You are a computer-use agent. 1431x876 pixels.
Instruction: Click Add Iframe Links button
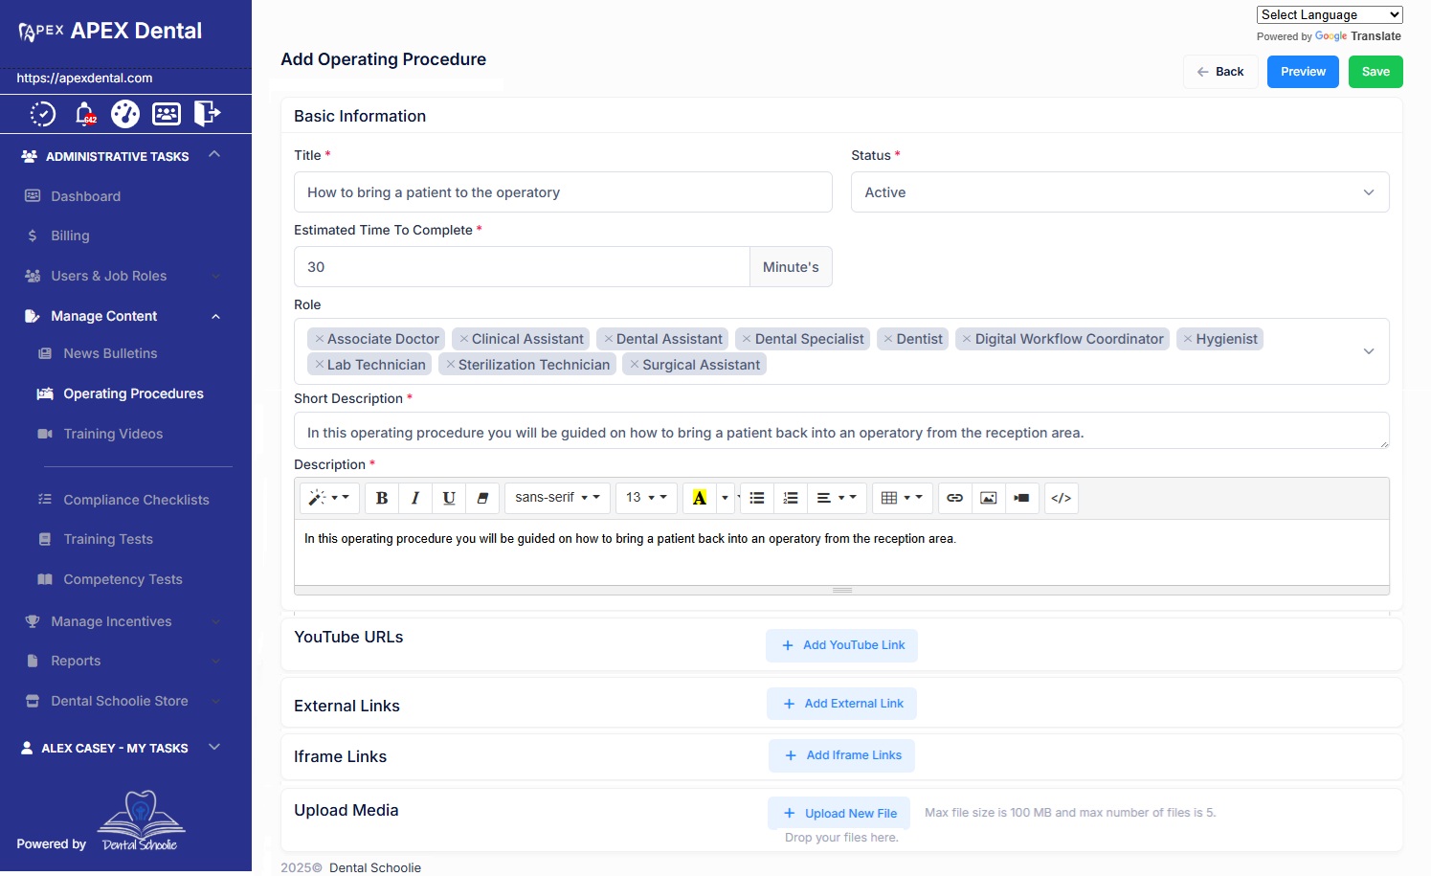click(x=841, y=755)
